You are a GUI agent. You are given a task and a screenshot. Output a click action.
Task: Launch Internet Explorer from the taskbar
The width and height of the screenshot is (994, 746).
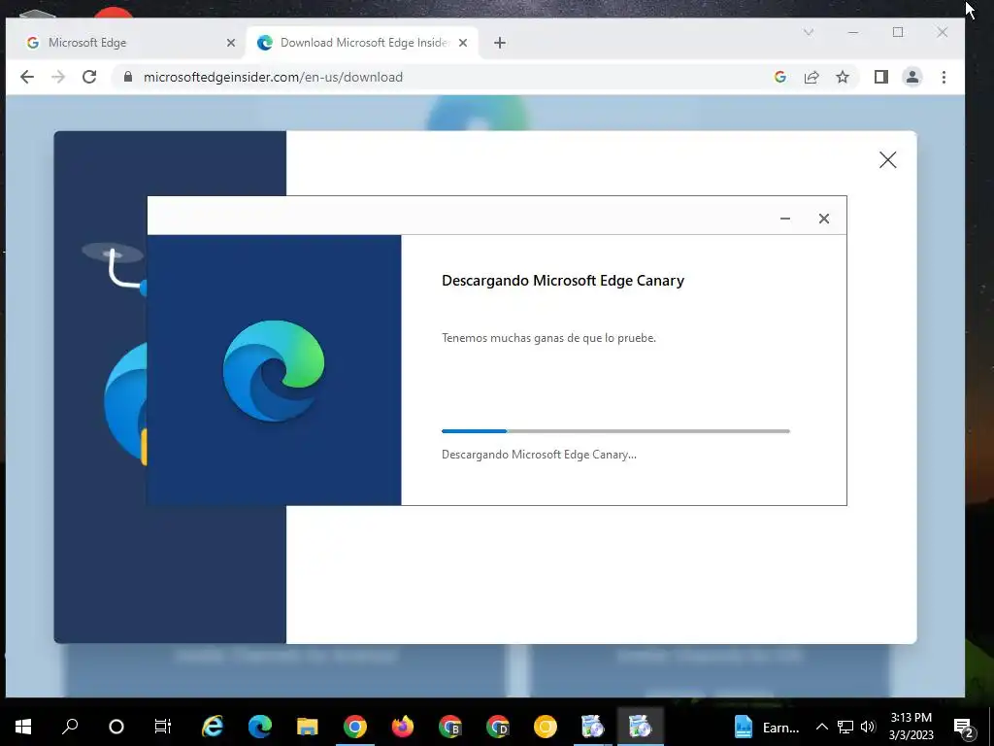point(213,727)
